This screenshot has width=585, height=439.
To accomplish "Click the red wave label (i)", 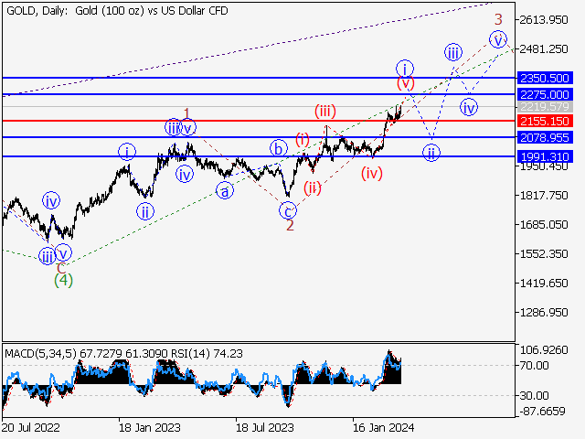I will [x=303, y=140].
